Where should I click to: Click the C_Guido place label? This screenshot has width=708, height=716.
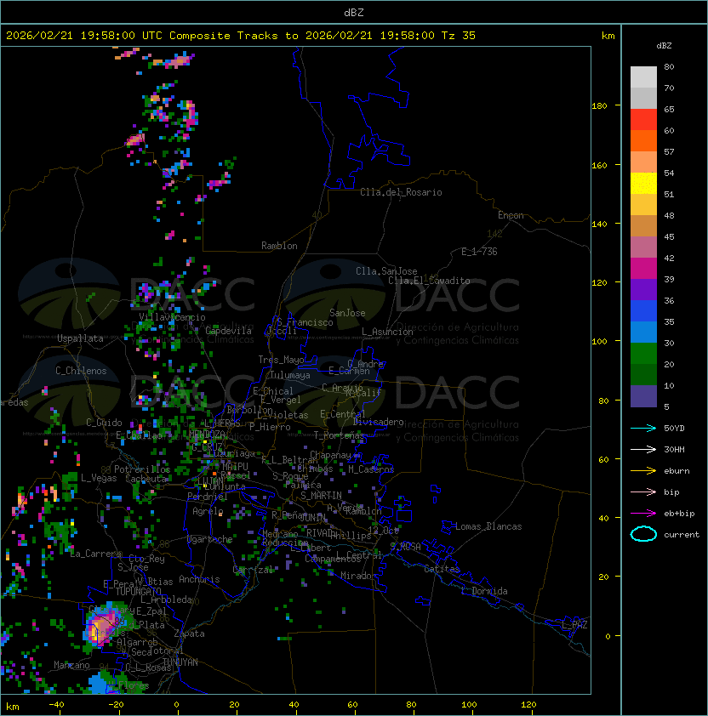point(104,423)
